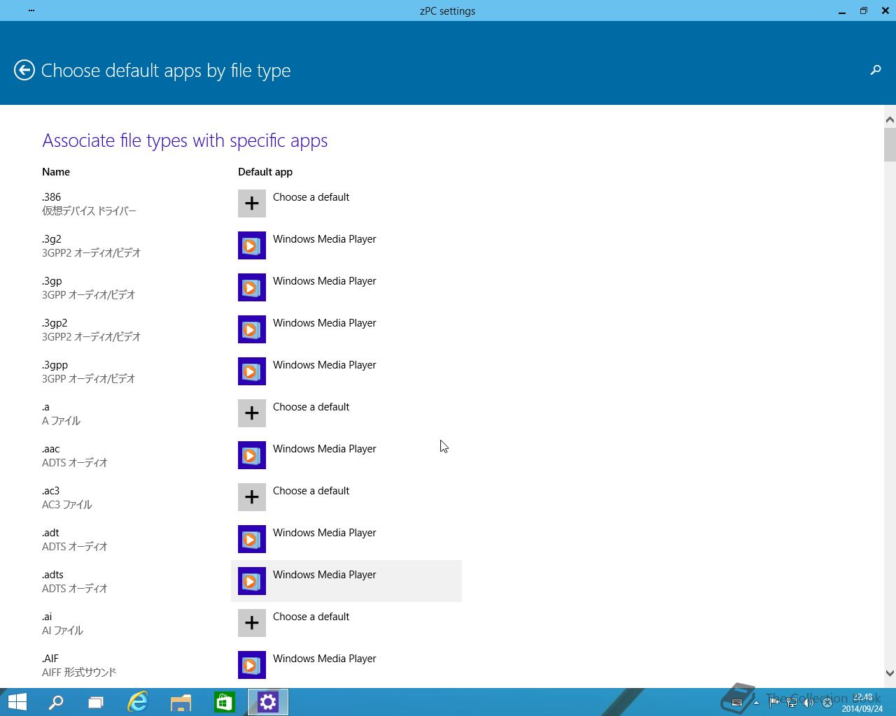Click the .adt file type name
This screenshot has height=716, width=896.
pyautogui.click(x=50, y=533)
